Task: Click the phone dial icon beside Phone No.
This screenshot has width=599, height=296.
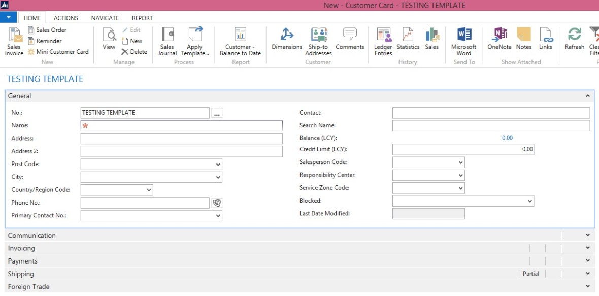Action: pyautogui.click(x=217, y=203)
